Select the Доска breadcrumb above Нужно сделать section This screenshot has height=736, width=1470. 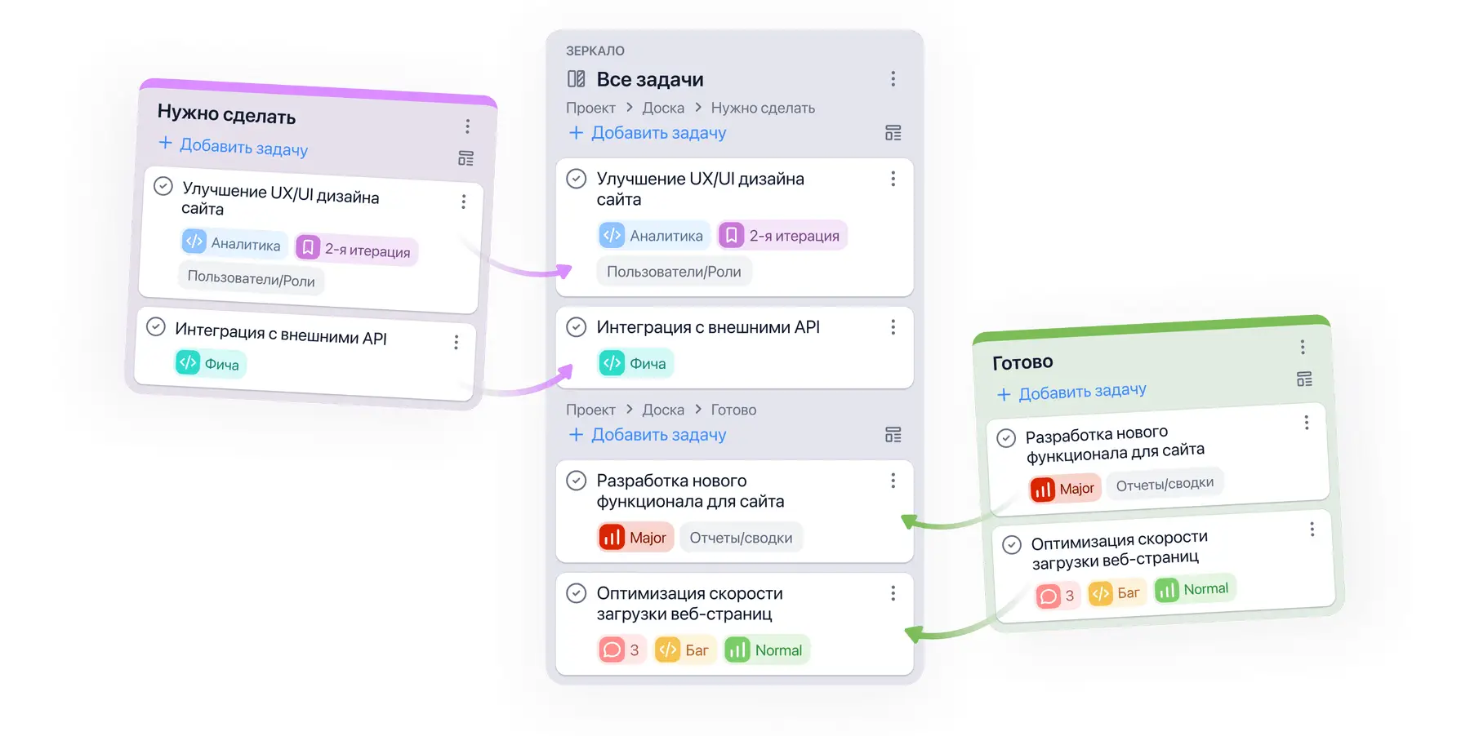tap(663, 108)
